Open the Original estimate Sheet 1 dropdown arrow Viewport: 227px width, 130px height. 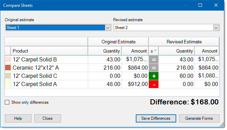coord(108,28)
